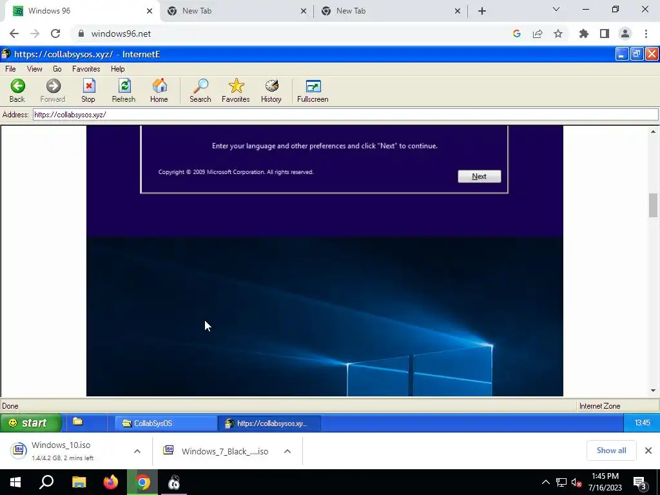
Task: Refresh the collabsysos.xyz page in InternetE
Action: click(124, 90)
